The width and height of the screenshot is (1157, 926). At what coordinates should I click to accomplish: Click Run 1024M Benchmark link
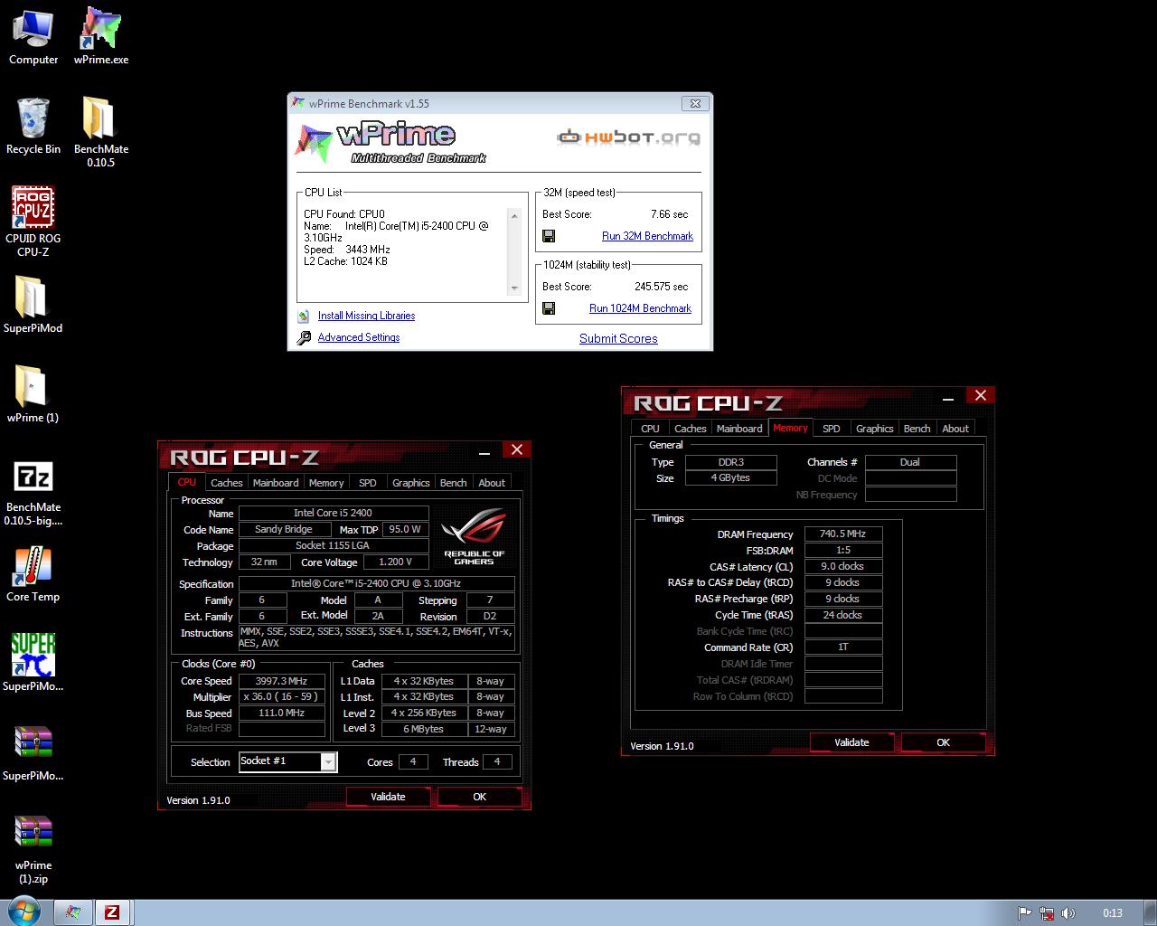click(x=640, y=308)
